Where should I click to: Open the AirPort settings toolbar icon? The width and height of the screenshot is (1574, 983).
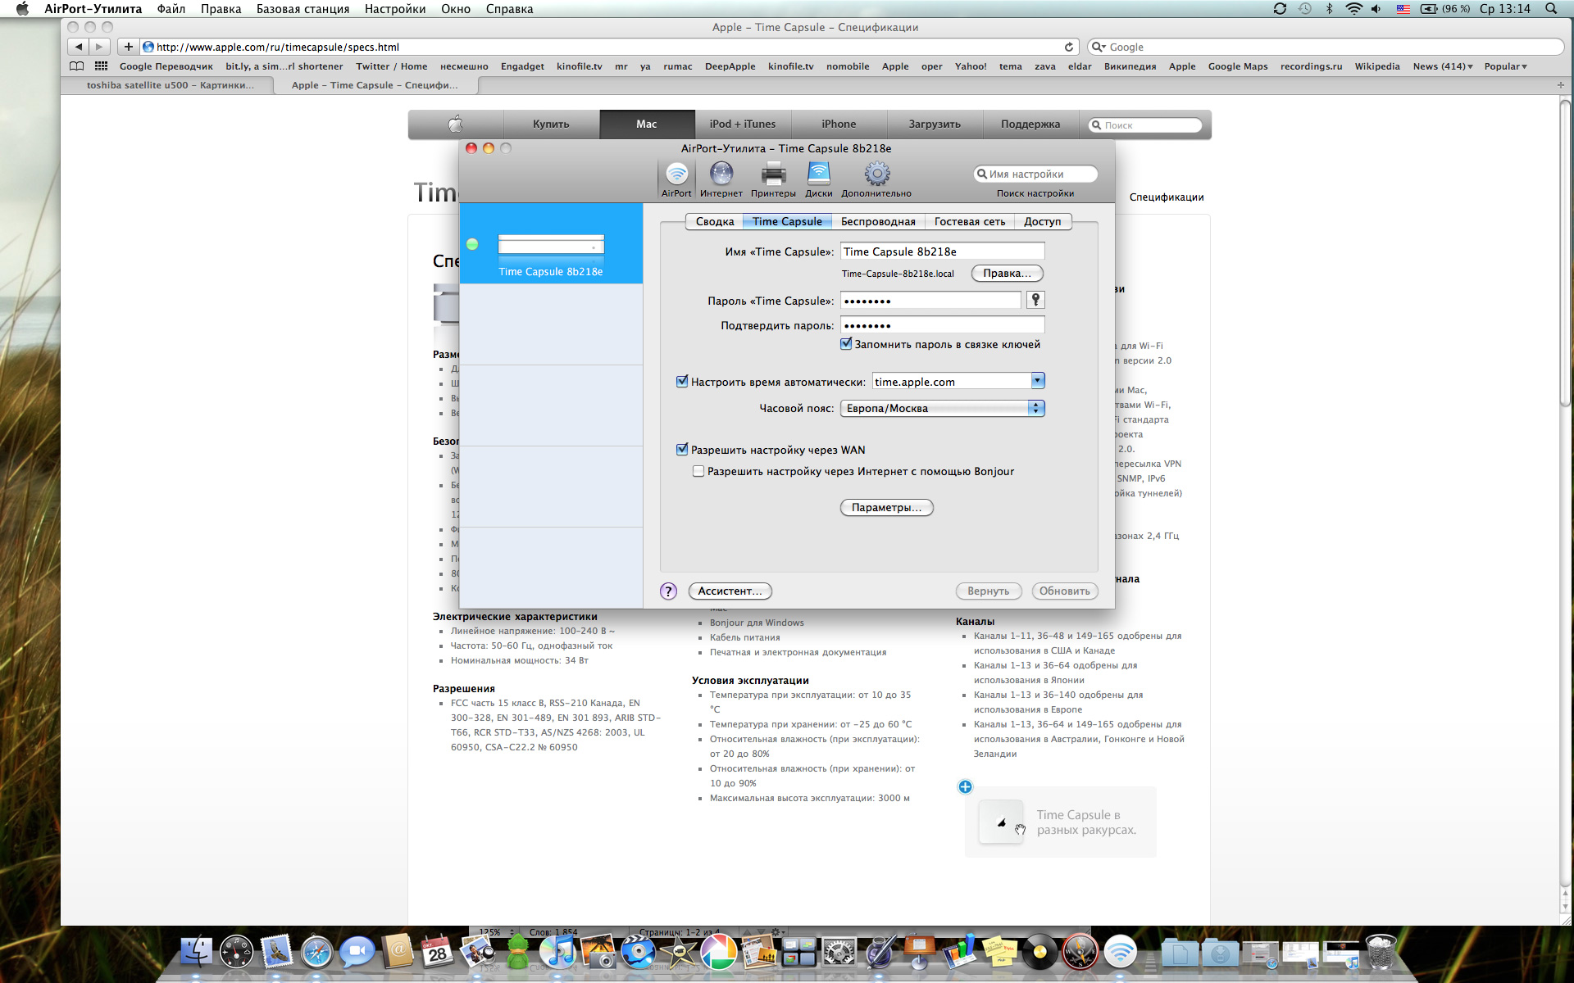point(676,179)
